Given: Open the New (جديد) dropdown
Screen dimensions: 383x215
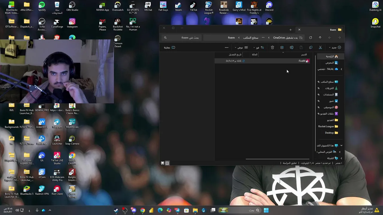Looking at the screenshot, I should coord(335,47).
